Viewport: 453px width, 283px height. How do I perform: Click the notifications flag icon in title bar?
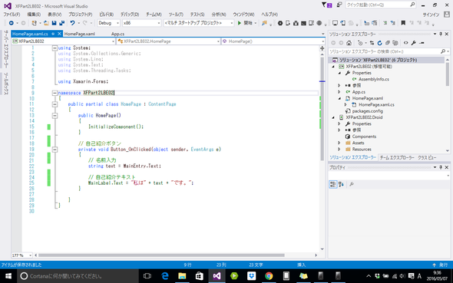click(327, 5)
